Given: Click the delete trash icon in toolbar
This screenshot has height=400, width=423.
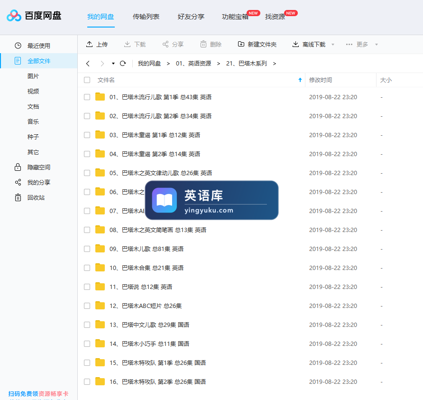Looking at the screenshot, I should coord(203,44).
